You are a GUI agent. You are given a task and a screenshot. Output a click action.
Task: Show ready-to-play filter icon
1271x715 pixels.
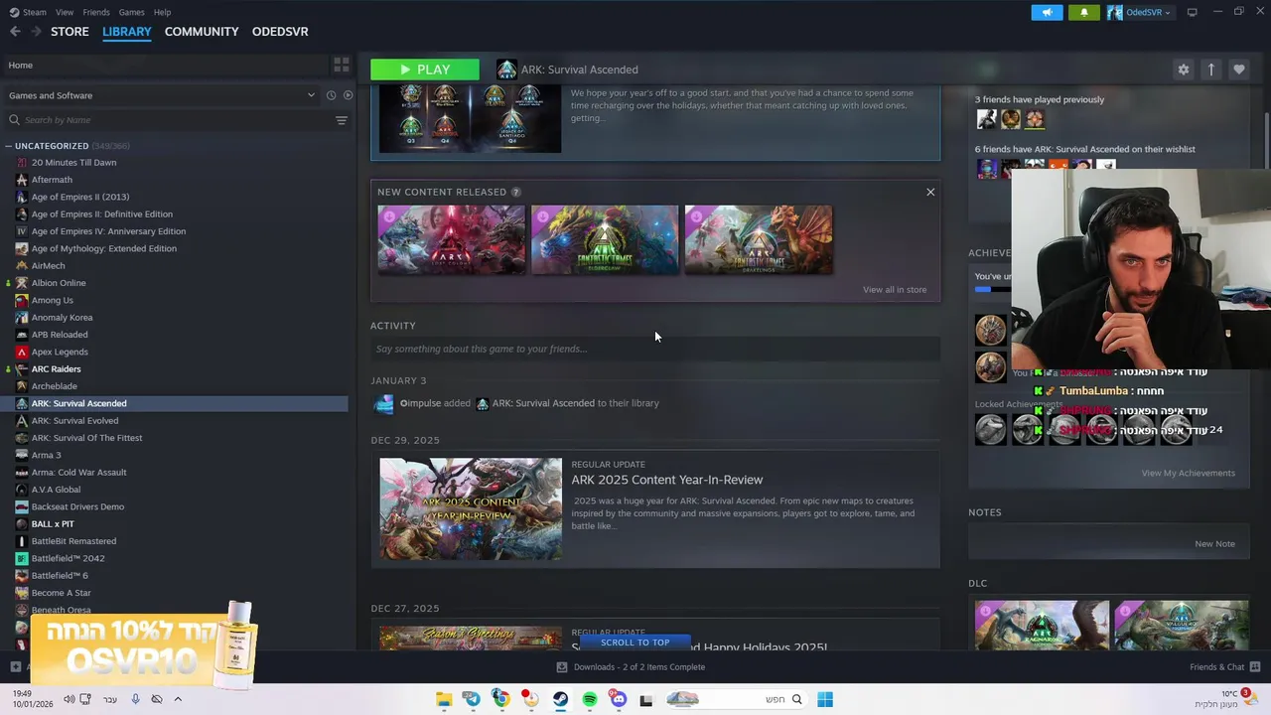(348, 95)
